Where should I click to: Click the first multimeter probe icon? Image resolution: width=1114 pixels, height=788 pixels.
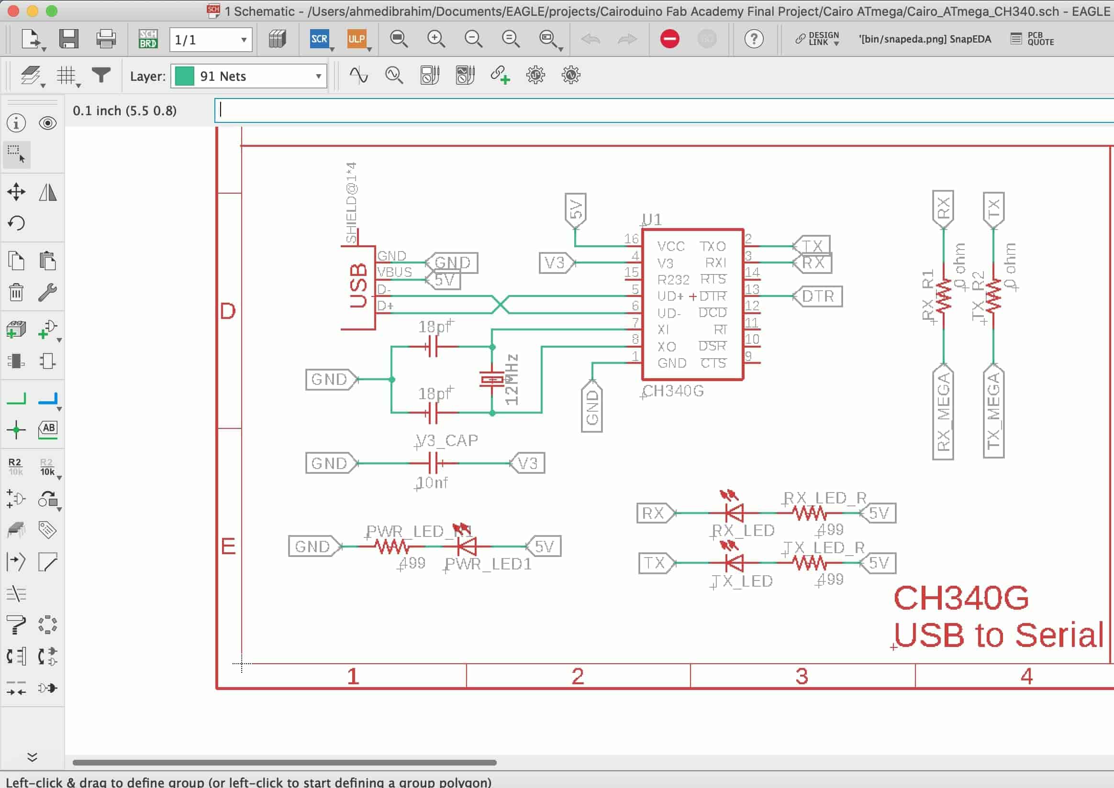click(429, 75)
